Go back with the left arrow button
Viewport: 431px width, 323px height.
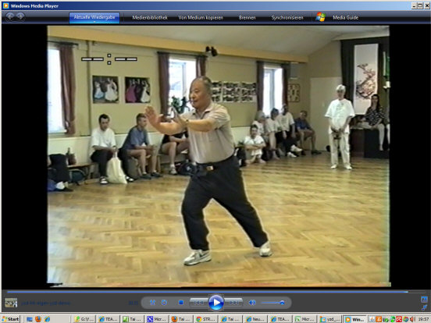pyautogui.click(x=10, y=16)
